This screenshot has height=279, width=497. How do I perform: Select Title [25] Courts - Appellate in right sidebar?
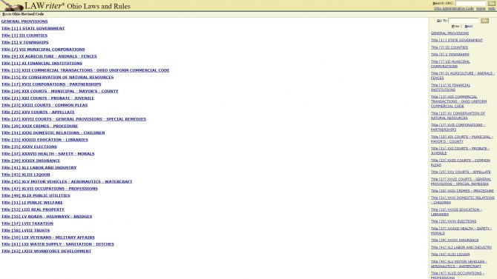click(461, 172)
